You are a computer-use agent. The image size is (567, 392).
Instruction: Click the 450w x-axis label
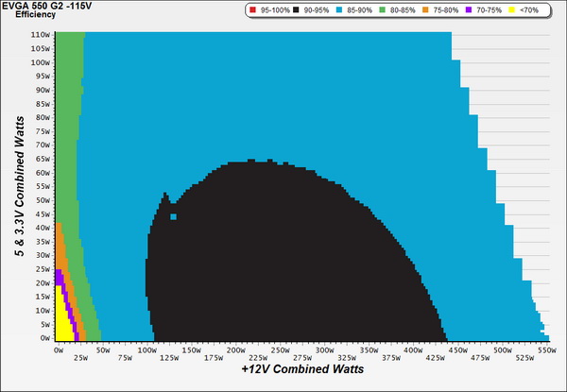tap(457, 350)
